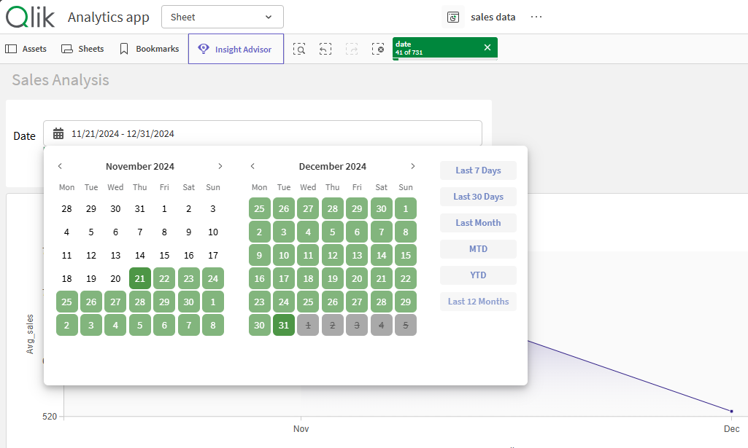Go to next month after December 2024
This screenshot has height=448, width=748.
click(x=412, y=166)
